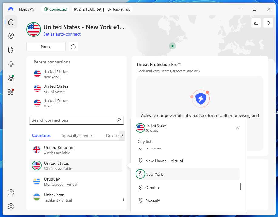The width and height of the screenshot is (278, 217).
Task: Click the New York location pin icon
Action: click(x=140, y=174)
